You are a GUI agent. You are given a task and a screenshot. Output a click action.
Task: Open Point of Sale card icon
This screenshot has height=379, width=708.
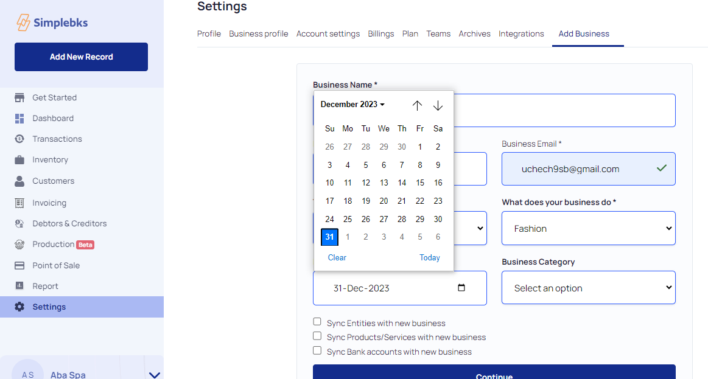click(x=19, y=266)
